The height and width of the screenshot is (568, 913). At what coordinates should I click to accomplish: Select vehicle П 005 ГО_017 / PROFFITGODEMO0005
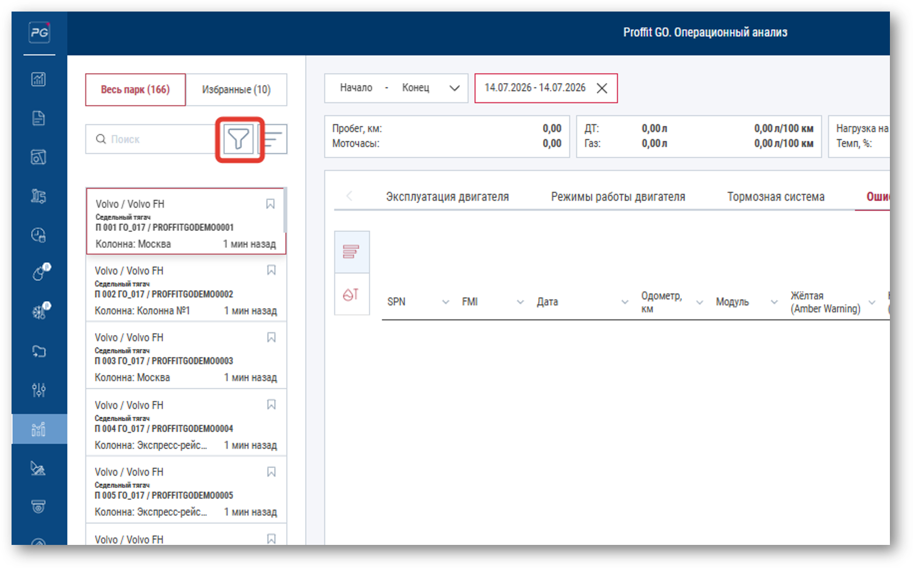click(x=186, y=490)
